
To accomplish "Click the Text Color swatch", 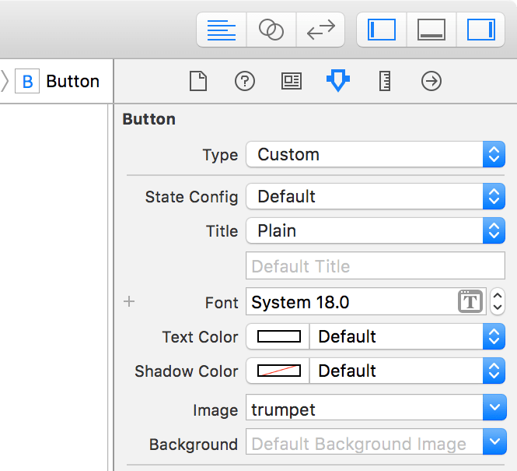I will point(278,337).
